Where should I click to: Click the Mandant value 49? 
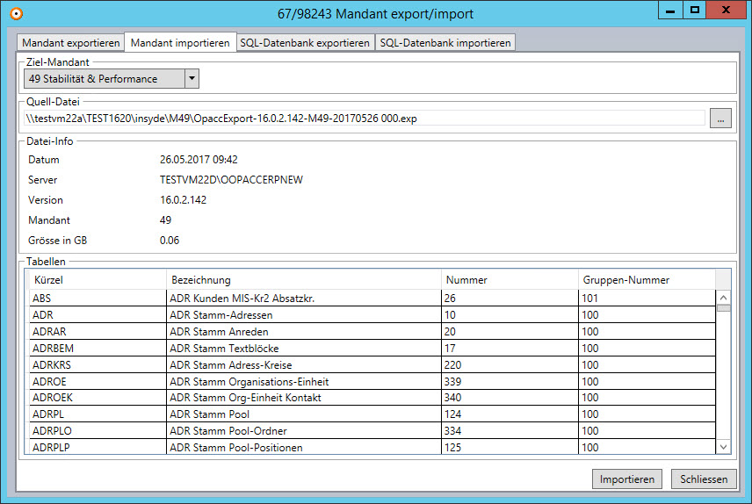pos(165,220)
